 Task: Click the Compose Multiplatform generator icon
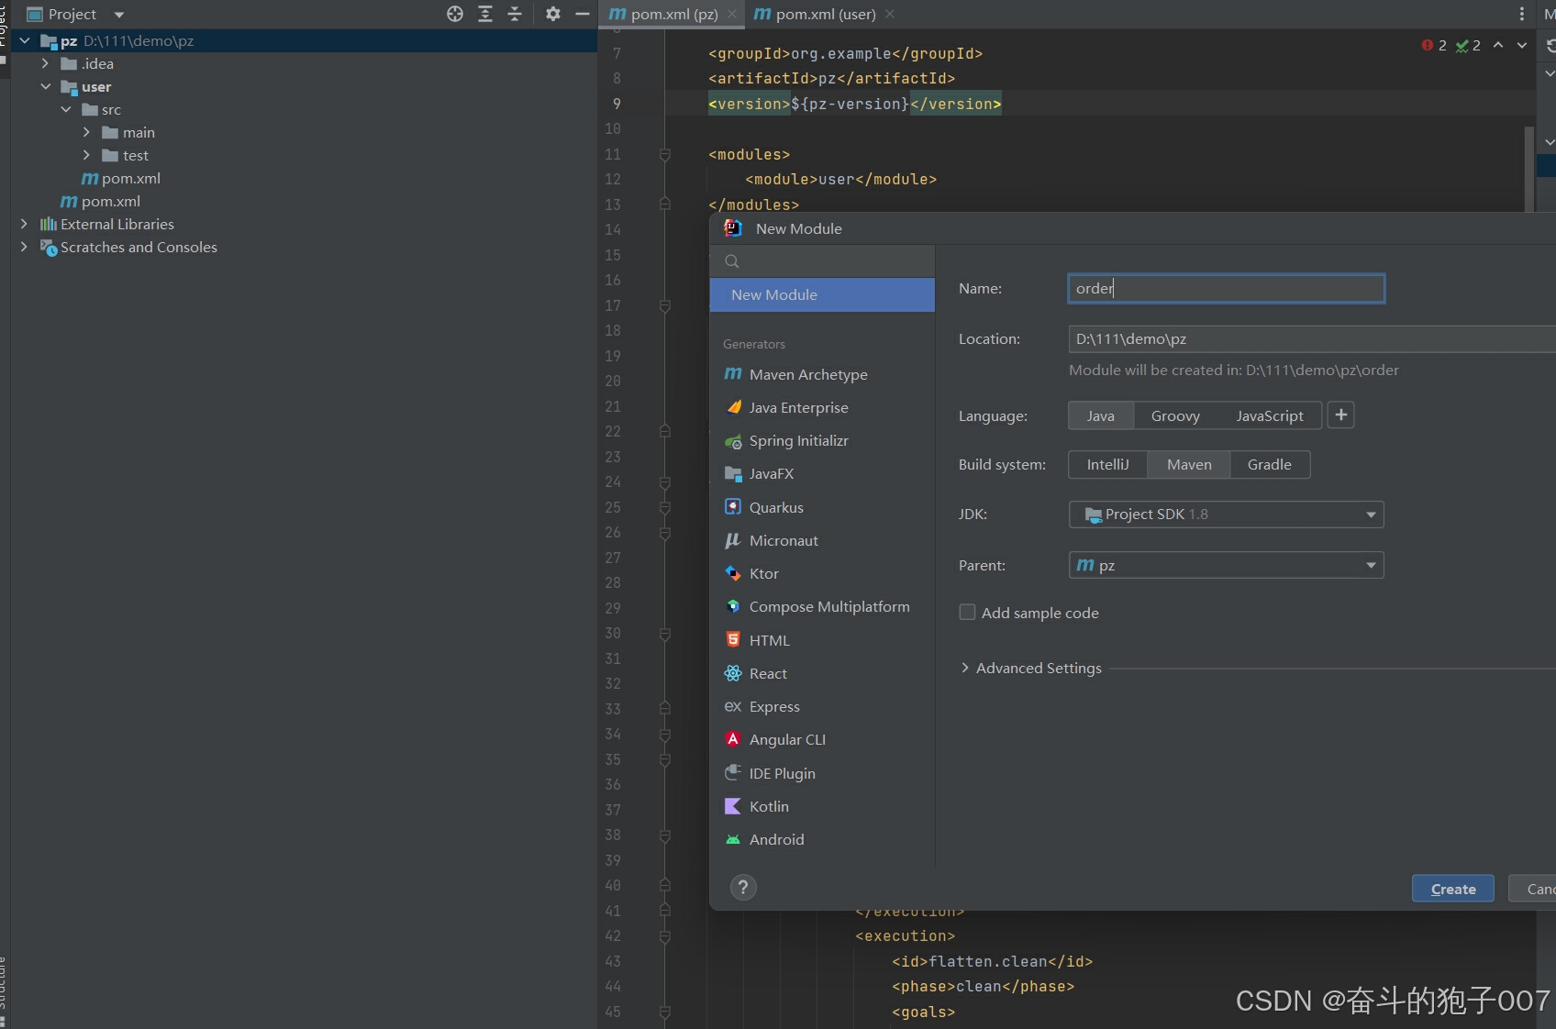pyautogui.click(x=733, y=606)
